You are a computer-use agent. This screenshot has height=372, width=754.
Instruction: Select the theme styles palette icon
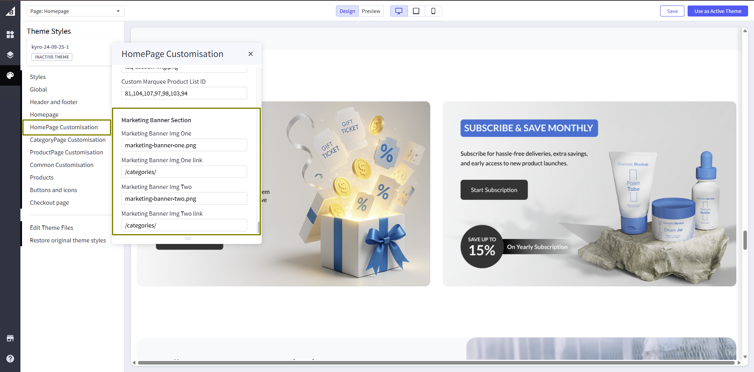10,75
